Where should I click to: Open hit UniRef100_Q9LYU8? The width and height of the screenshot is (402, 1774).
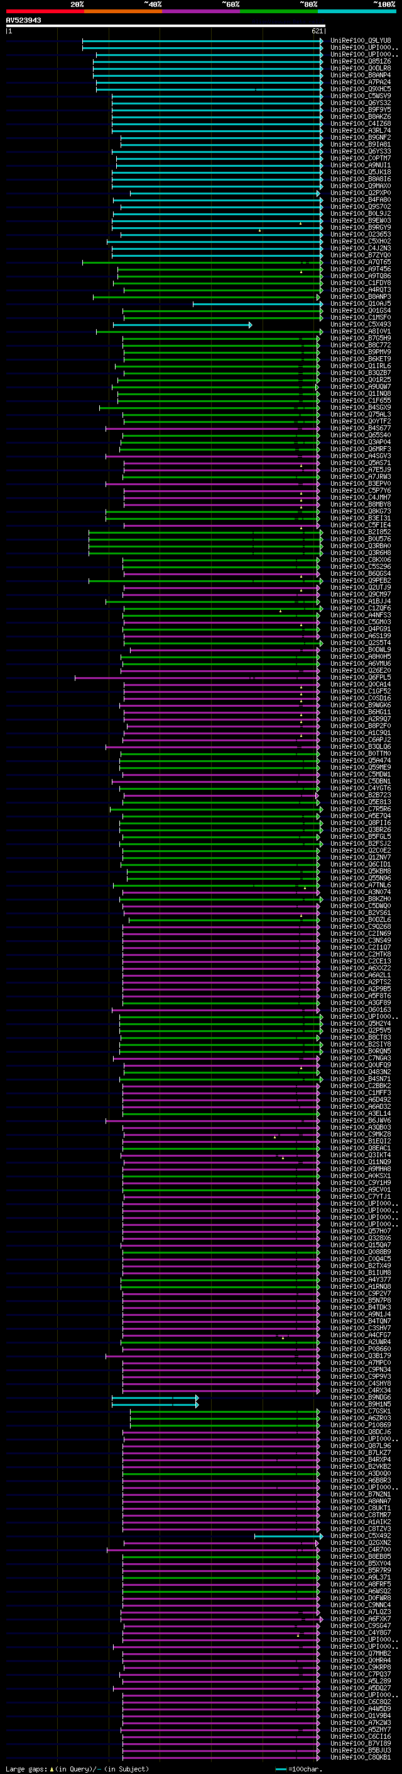[x=360, y=41]
